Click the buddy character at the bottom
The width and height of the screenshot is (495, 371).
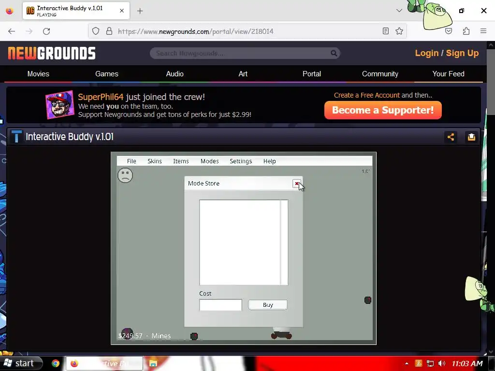coord(281,333)
